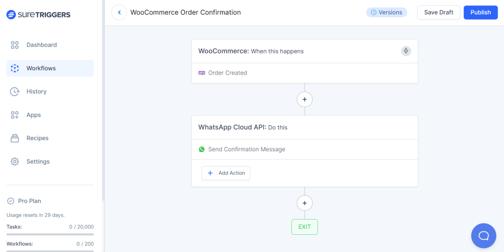Open Recipes from the sidebar
This screenshot has height=252, width=504.
point(37,138)
